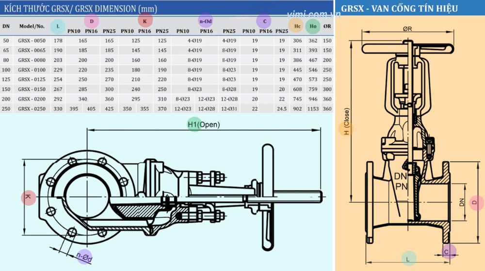Viewport: 485px width, 271px height.
Task: Click the Ho value "362"
Action: point(313,41)
